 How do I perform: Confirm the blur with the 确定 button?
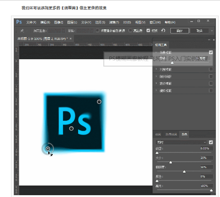[x=180, y=31]
